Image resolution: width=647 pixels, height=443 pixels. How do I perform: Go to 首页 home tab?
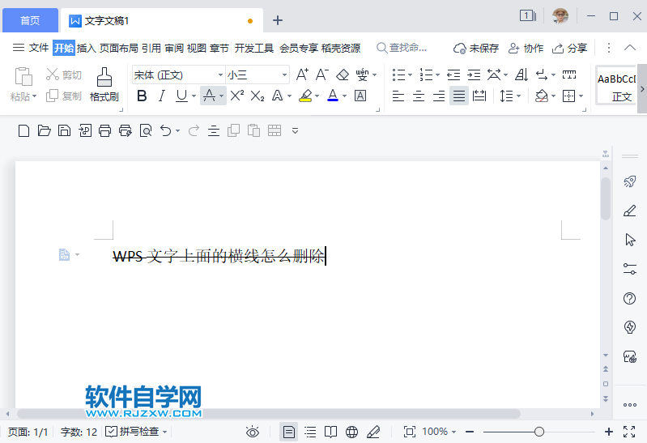tap(30, 20)
